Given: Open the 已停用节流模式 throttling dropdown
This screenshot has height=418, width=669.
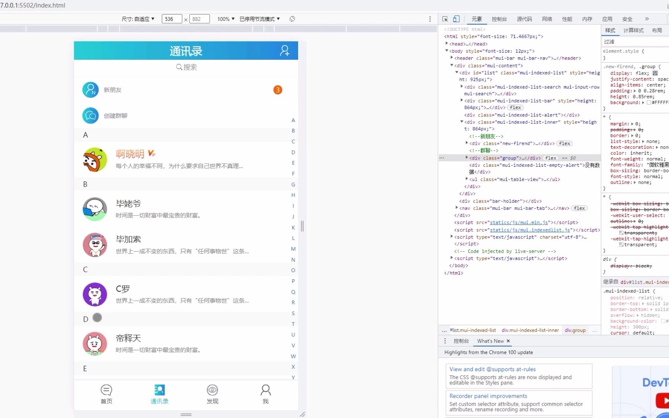Looking at the screenshot, I should pyautogui.click(x=259, y=19).
